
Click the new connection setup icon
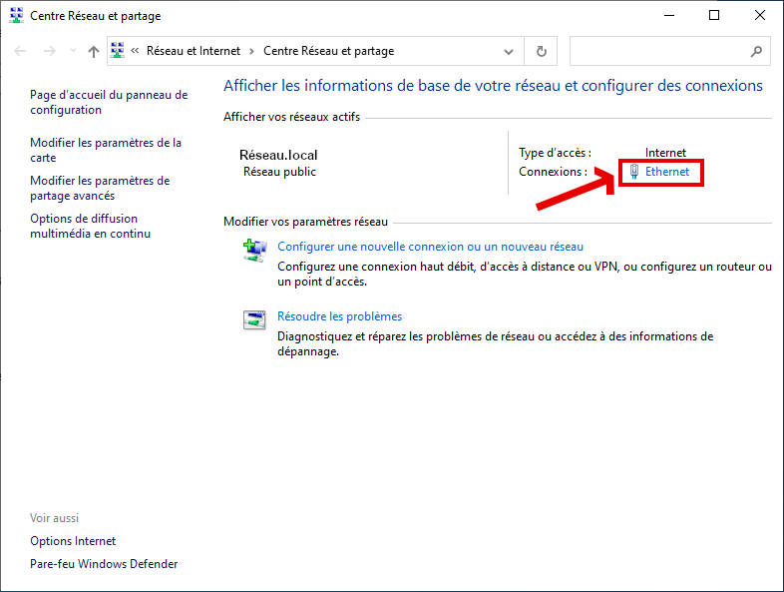click(x=255, y=251)
